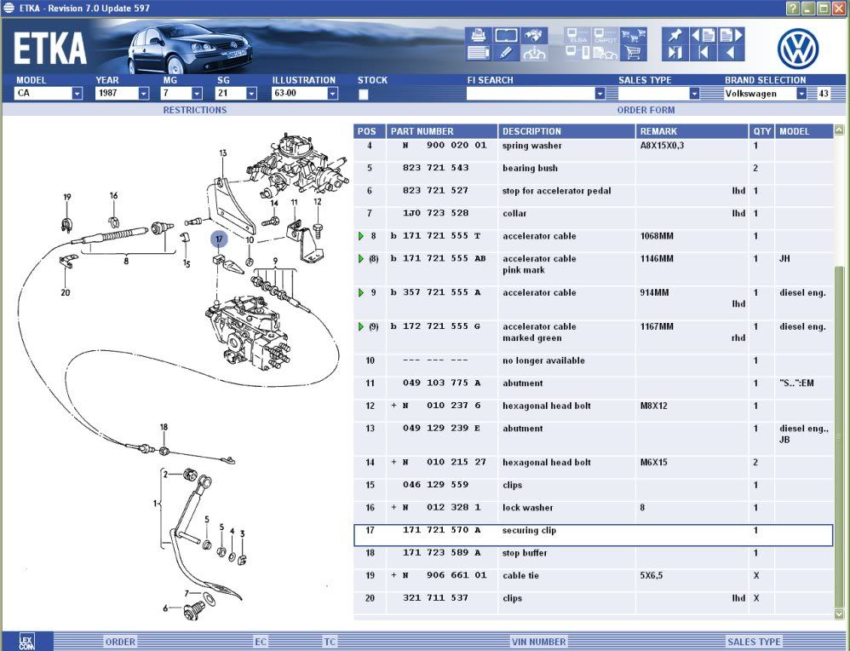850x651 pixels.
Task: Click ORDER in the bottom bar
Action: click(120, 642)
